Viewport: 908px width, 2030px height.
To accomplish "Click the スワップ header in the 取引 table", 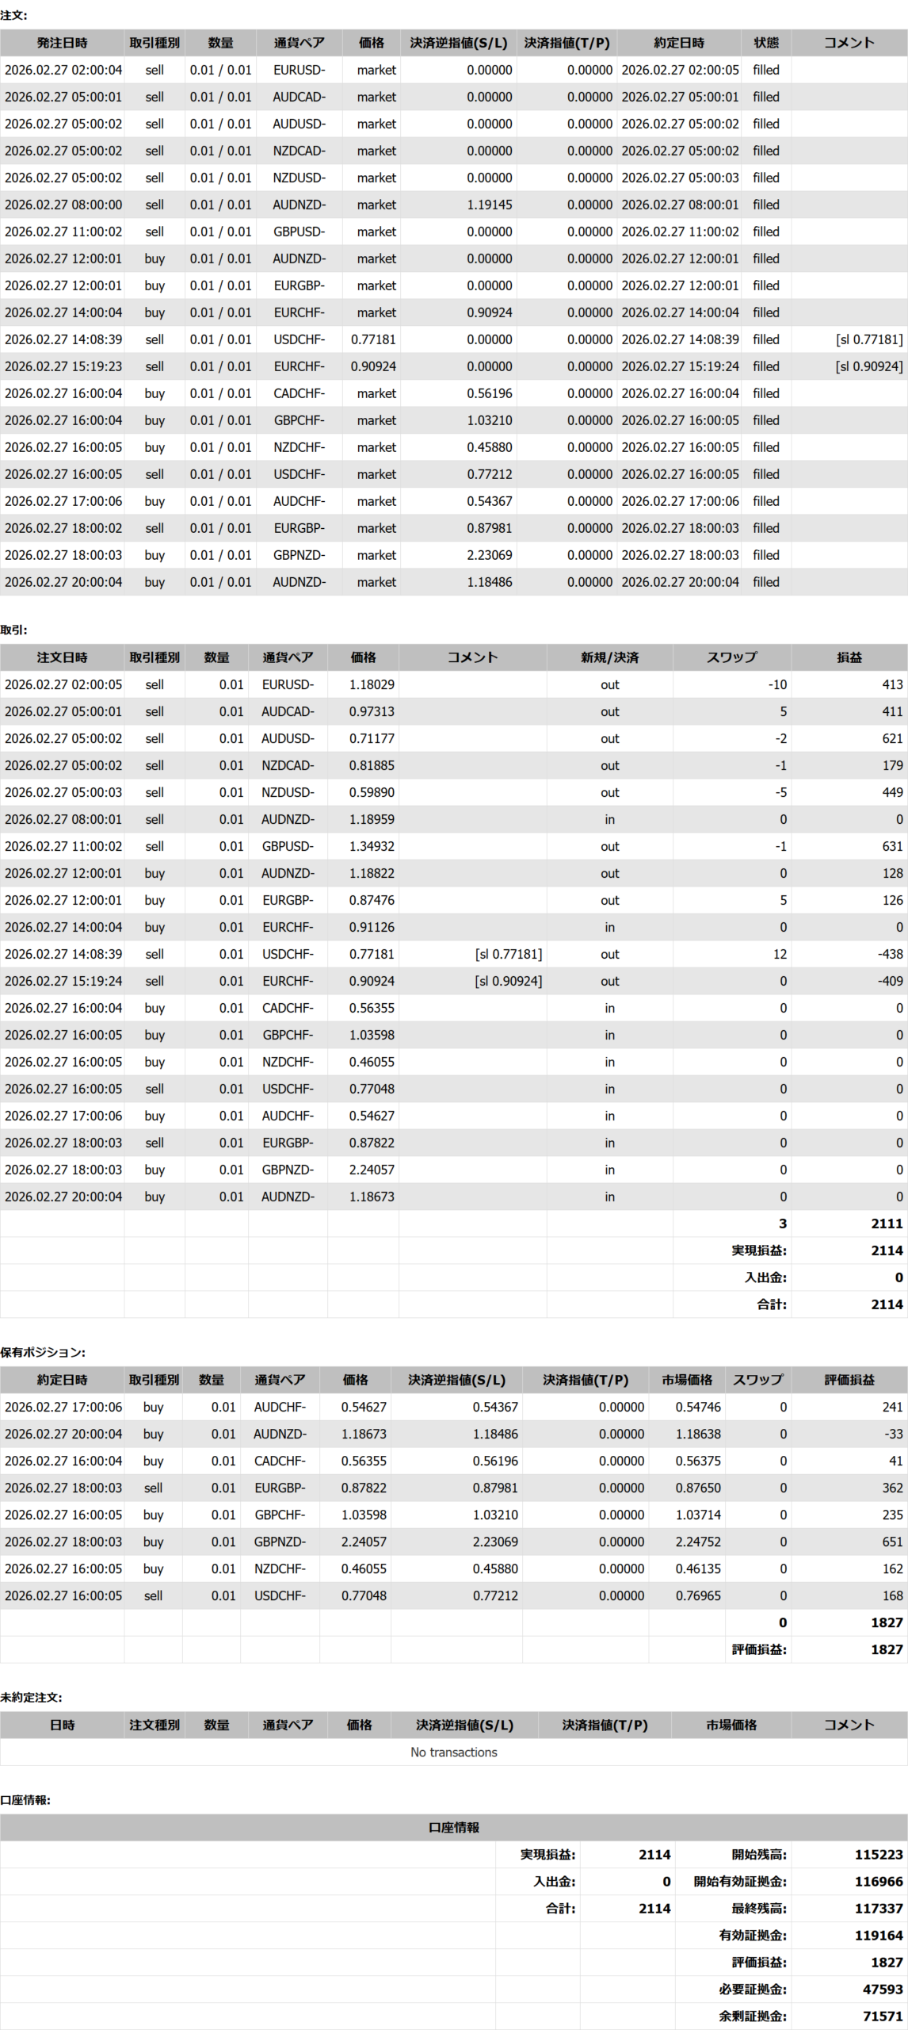I will pos(731,657).
